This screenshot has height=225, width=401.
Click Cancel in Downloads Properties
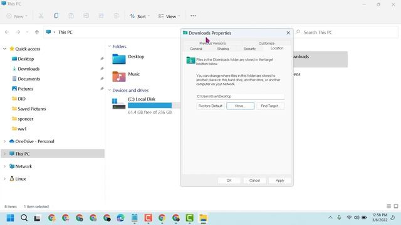[x=254, y=181]
